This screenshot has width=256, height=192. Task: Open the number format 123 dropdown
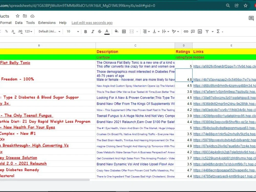[x=28, y=31]
